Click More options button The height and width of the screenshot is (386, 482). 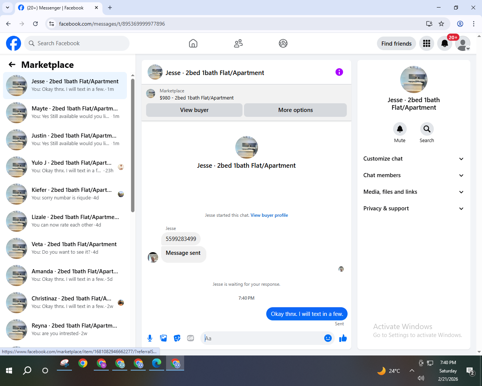(296, 110)
